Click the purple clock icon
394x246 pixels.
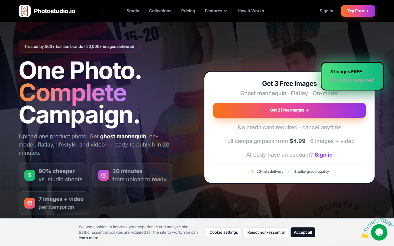(104, 175)
